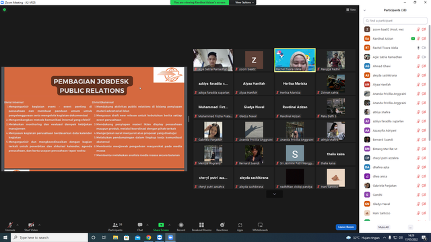Click the green encryption shield icon

click(5, 10)
